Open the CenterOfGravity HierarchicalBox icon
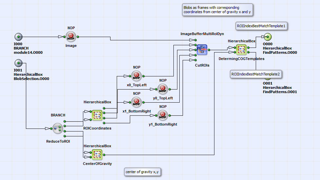 click(x=97, y=155)
